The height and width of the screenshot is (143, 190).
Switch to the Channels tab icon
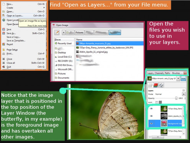point(156,85)
